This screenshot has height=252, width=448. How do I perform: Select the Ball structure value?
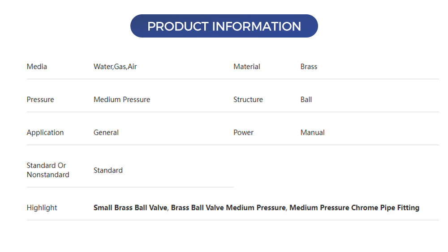tap(306, 100)
